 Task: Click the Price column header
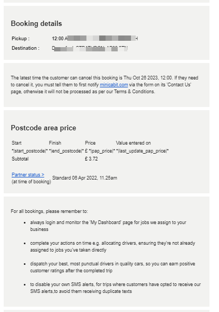(90, 143)
